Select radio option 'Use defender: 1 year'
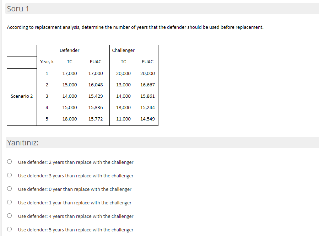 click(9, 202)
